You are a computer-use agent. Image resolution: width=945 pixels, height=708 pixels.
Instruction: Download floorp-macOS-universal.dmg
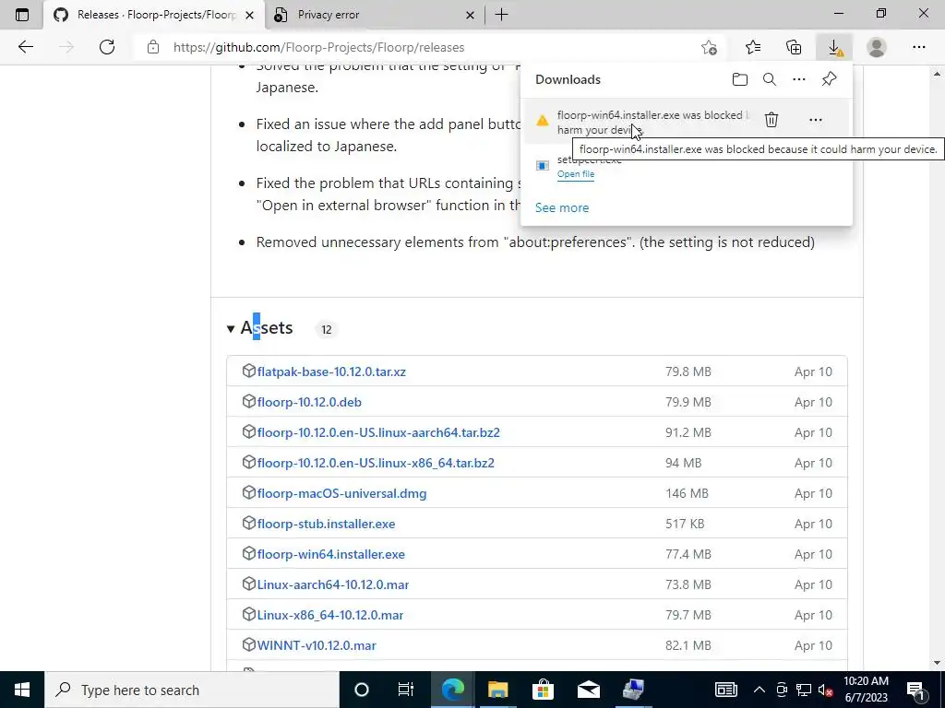click(x=341, y=493)
